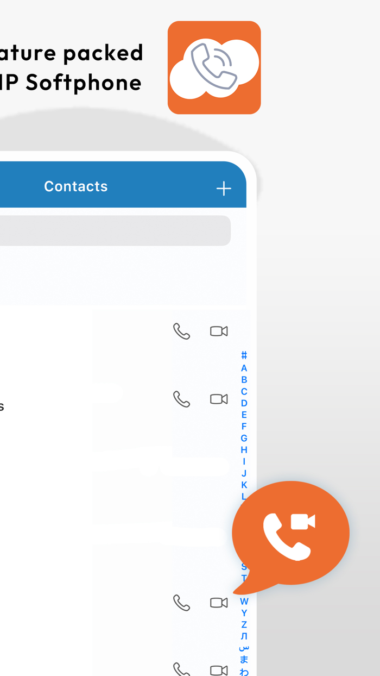380x676 pixels.
Task: Tap phone icon in bottom contact row
Action: point(181,669)
